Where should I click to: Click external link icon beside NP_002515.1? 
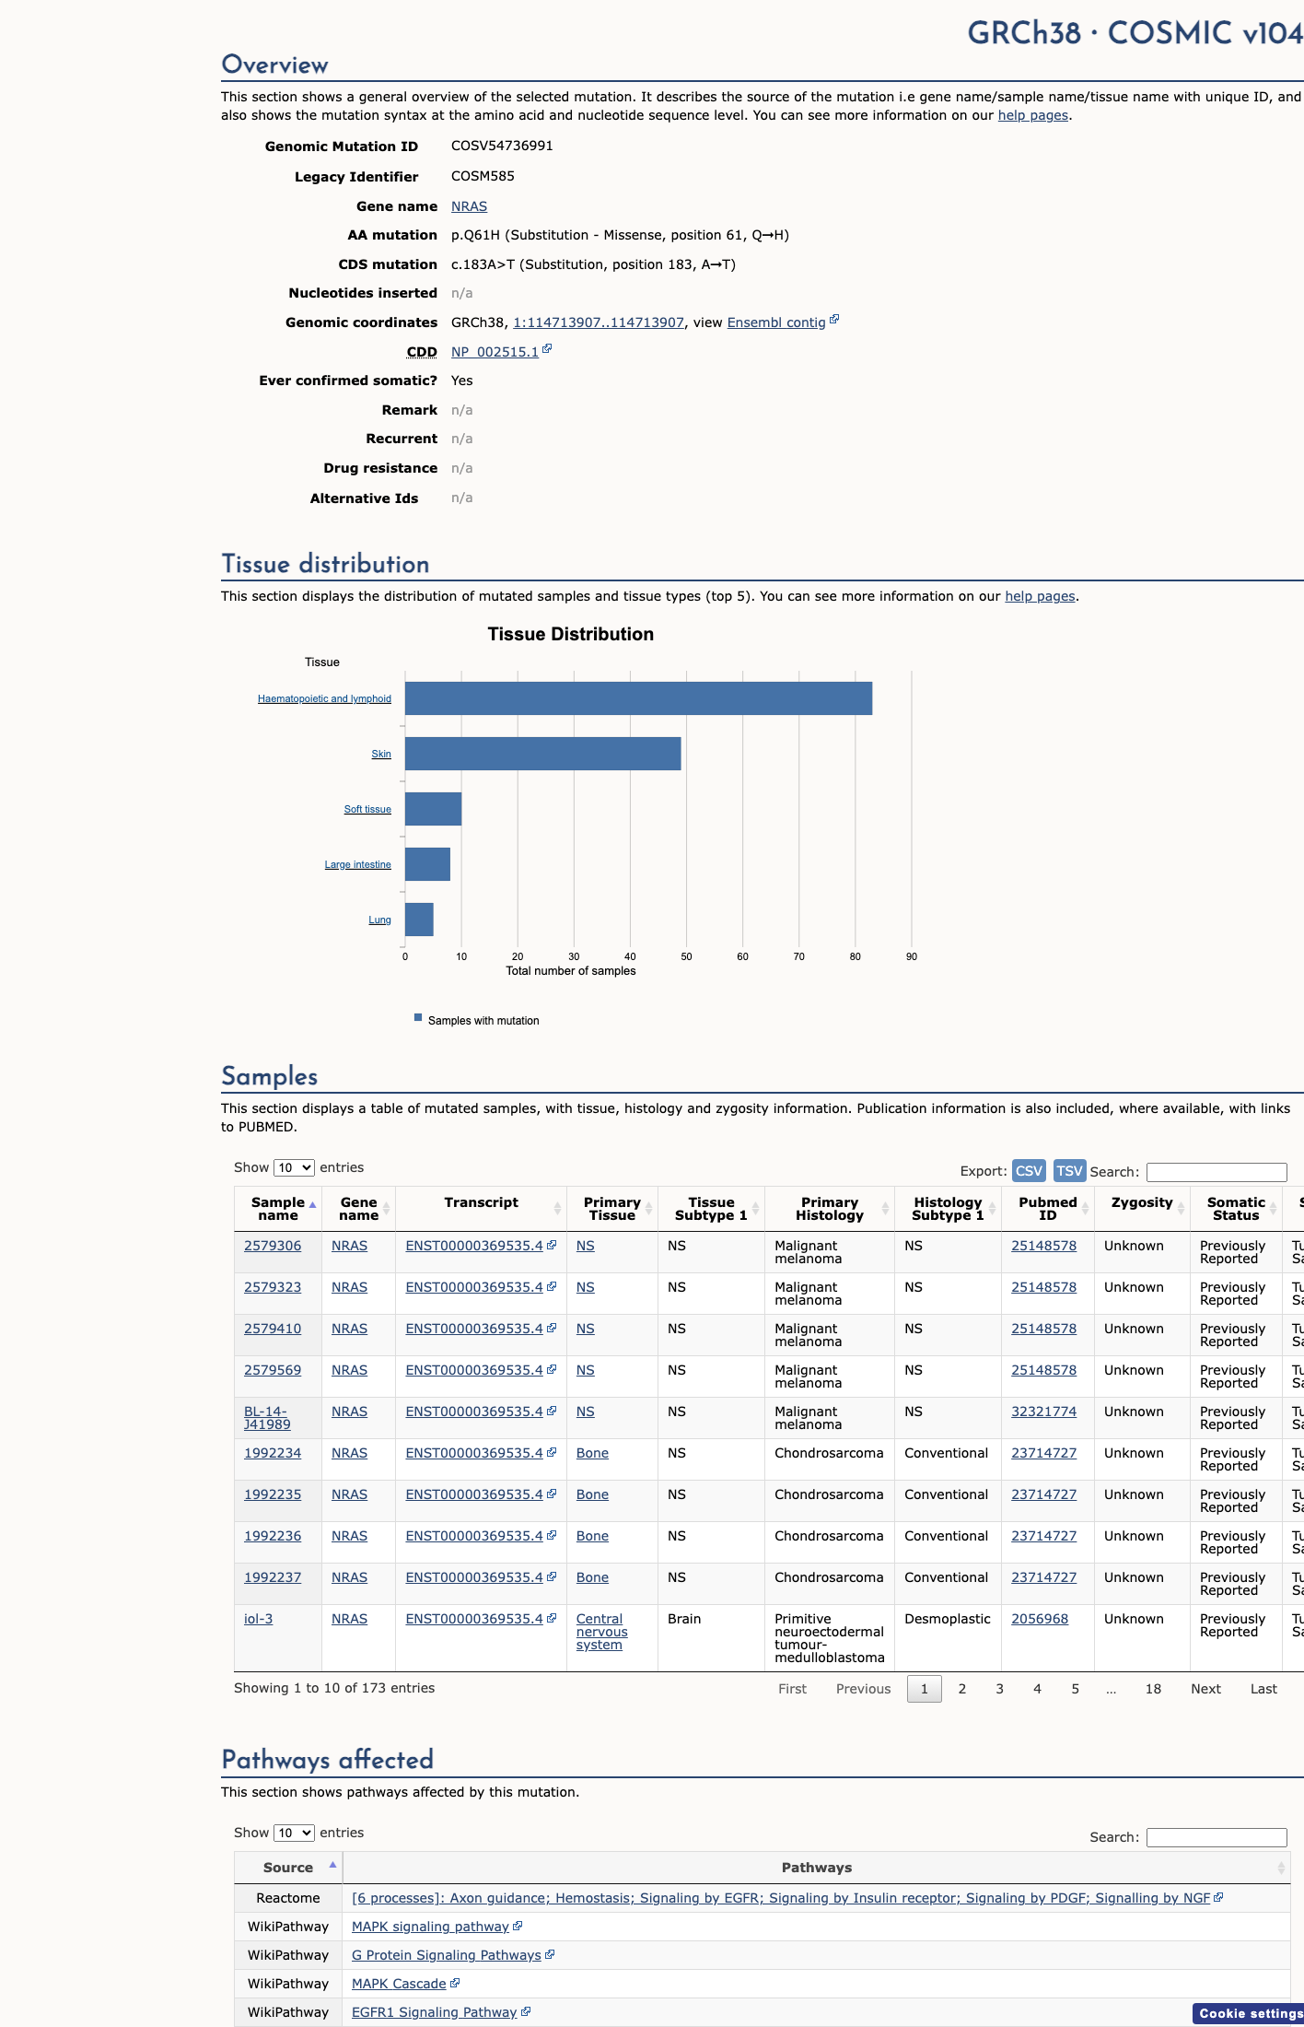point(547,349)
